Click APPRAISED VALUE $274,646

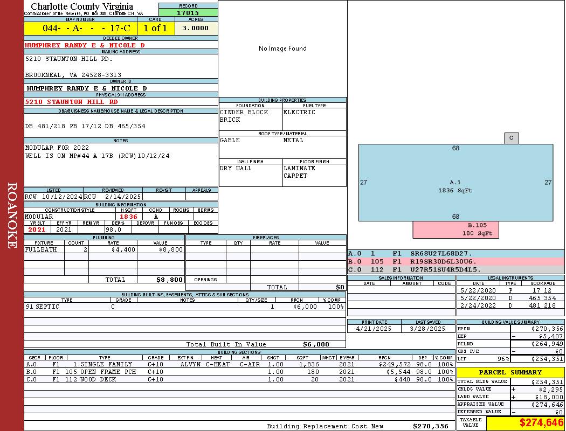click(547, 405)
